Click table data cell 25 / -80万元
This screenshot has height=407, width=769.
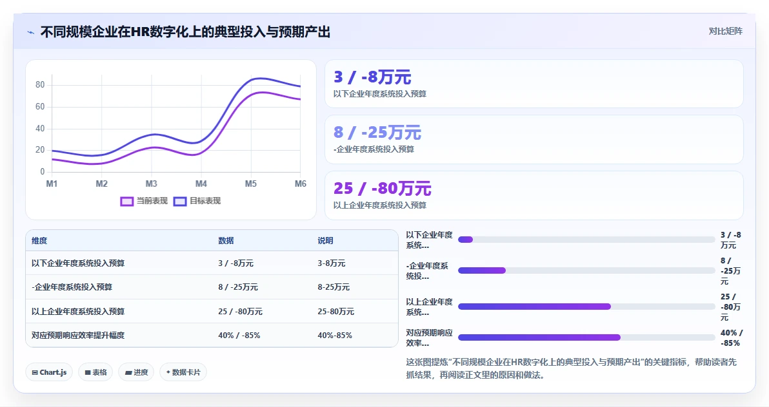point(240,312)
